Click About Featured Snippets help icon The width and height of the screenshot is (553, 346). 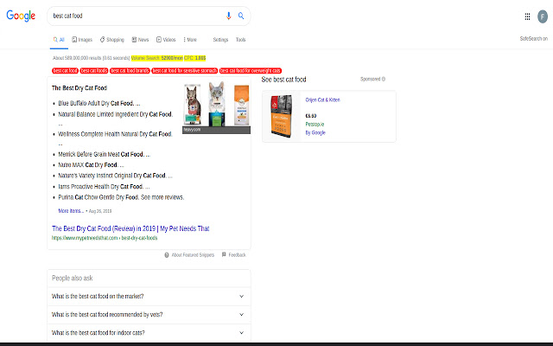pyautogui.click(x=167, y=255)
